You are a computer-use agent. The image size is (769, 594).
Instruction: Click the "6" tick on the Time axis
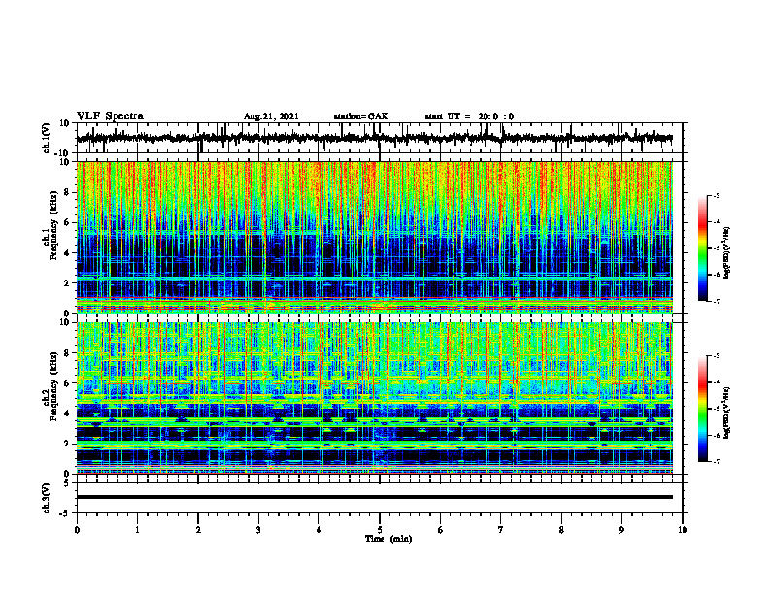point(441,530)
